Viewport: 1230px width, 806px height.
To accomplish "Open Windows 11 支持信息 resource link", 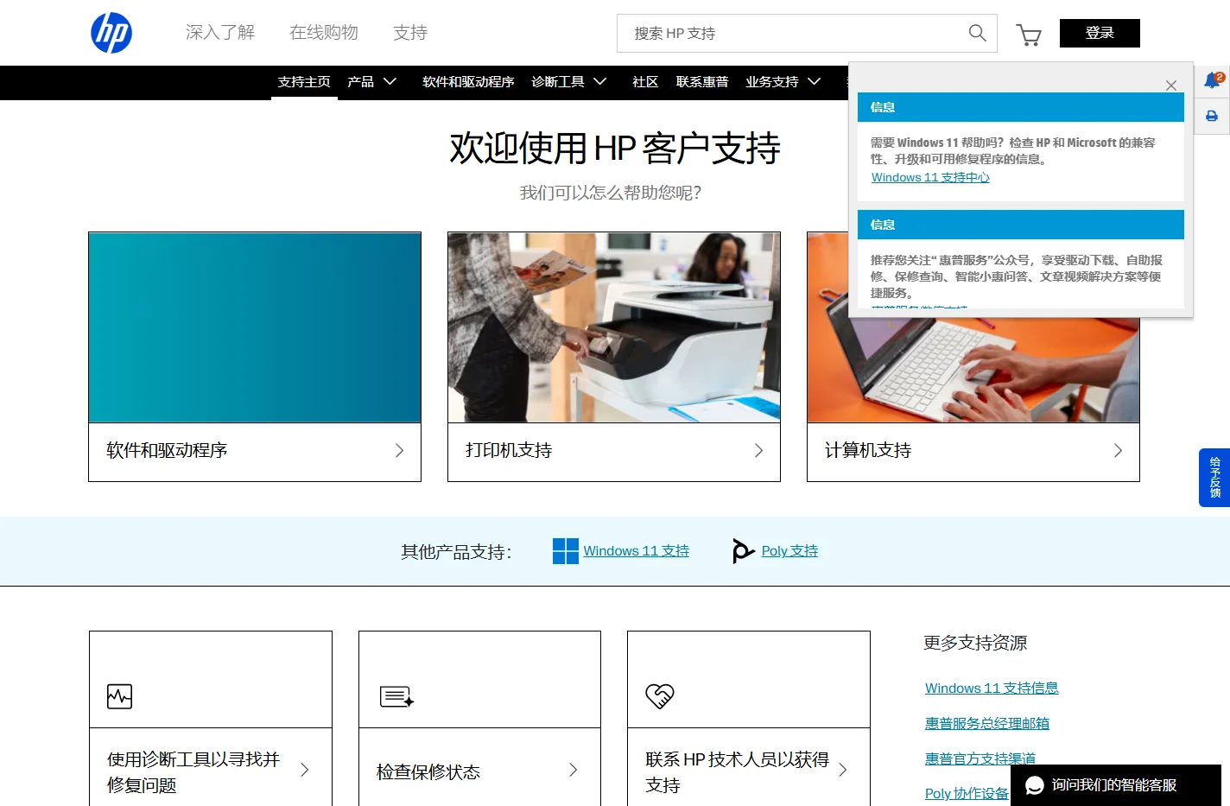I will tap(992, 688).
